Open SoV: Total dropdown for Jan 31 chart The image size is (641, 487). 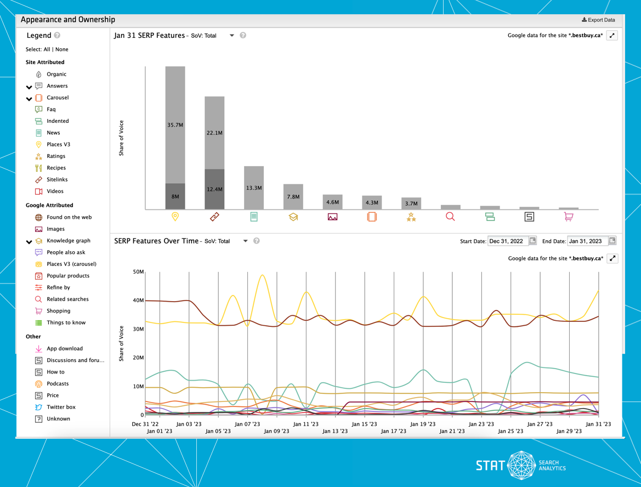[231, 36]
